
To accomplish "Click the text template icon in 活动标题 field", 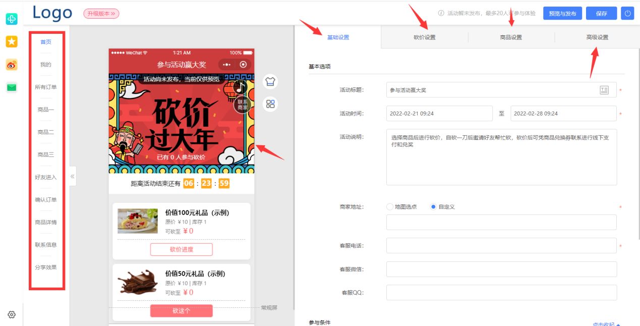I will 604,90.
